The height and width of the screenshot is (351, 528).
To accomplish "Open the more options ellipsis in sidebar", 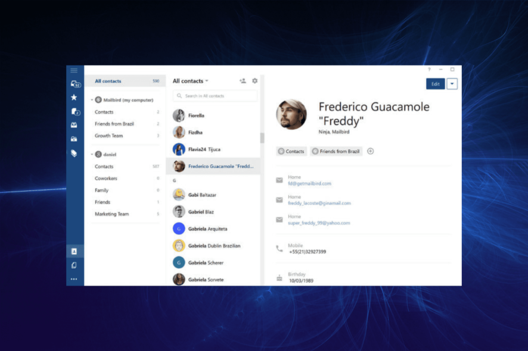I will tap(74, 278).
